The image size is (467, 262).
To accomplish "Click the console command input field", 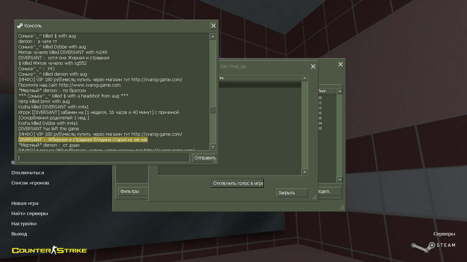I will pos(104,158).
